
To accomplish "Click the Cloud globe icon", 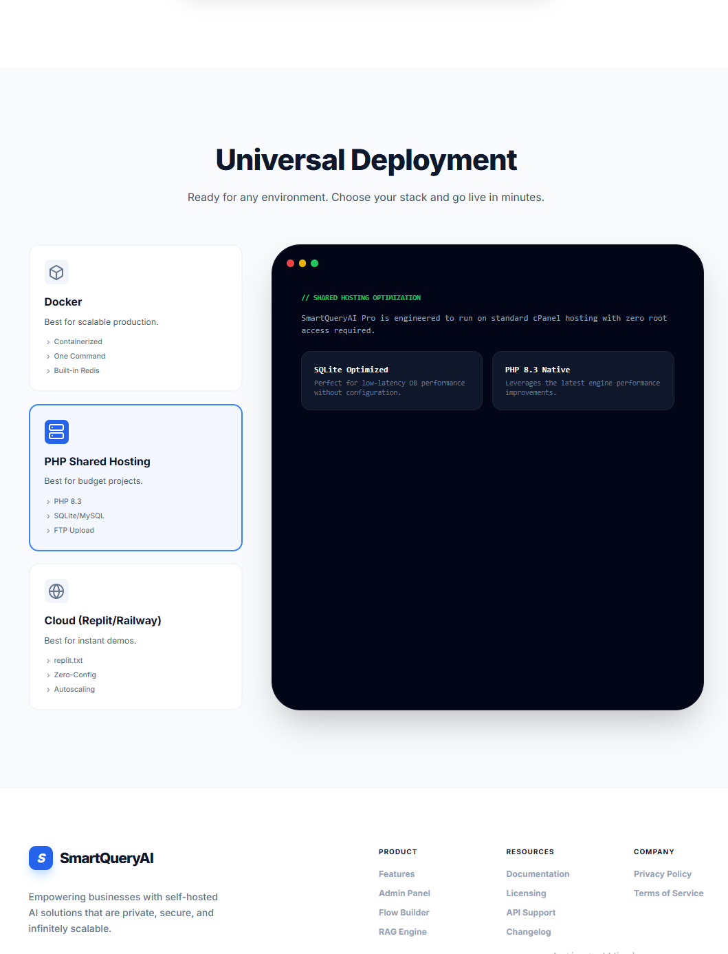I will [56, 591].
